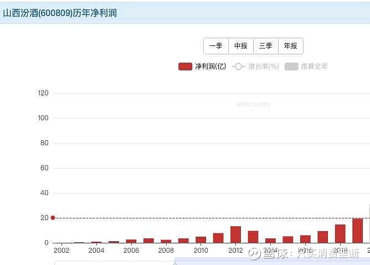Click the gray 推算全年 legend swatch
Viewport: 370px width, 265px height.
(x=291, y=67)
